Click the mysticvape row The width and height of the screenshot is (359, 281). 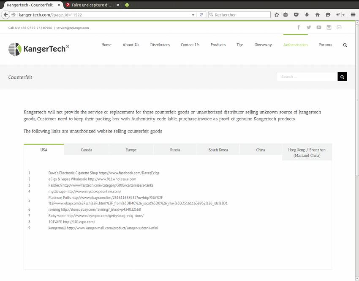[x=85, y=191]
